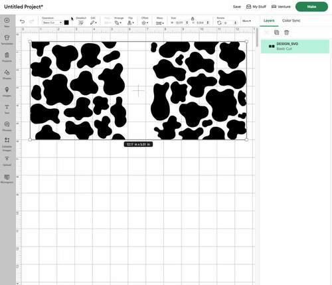Click the height stepper arrows
This screenshot has height=285, width=332.
click(208, 23)
